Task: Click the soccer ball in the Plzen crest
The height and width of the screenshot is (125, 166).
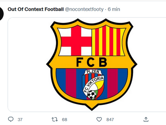Action: (92, 95)
